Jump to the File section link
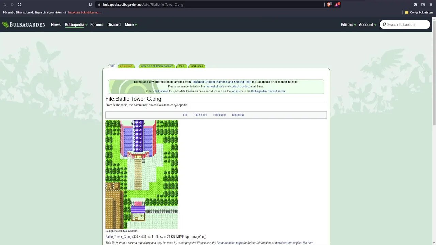Image resolution: width=436 pixels, height=245 pixels. 185,115
